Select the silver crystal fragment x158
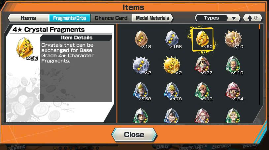269x150 pixels. pos(172,39)
